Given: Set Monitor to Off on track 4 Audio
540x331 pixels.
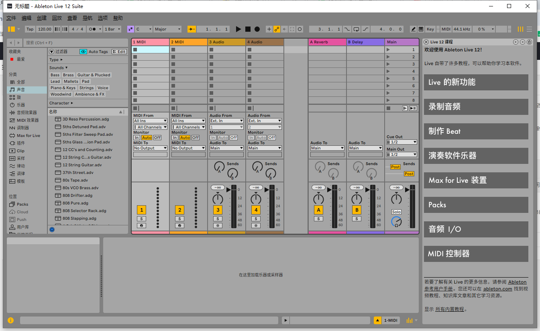Looking at the screenshot, I should tap(272, 137).
